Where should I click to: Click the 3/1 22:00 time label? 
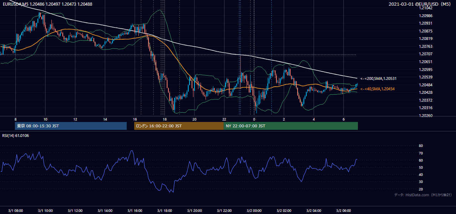(224, 211)
